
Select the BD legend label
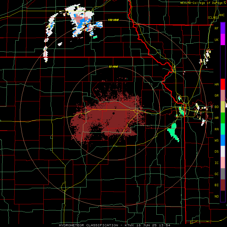tap(216, 107)
